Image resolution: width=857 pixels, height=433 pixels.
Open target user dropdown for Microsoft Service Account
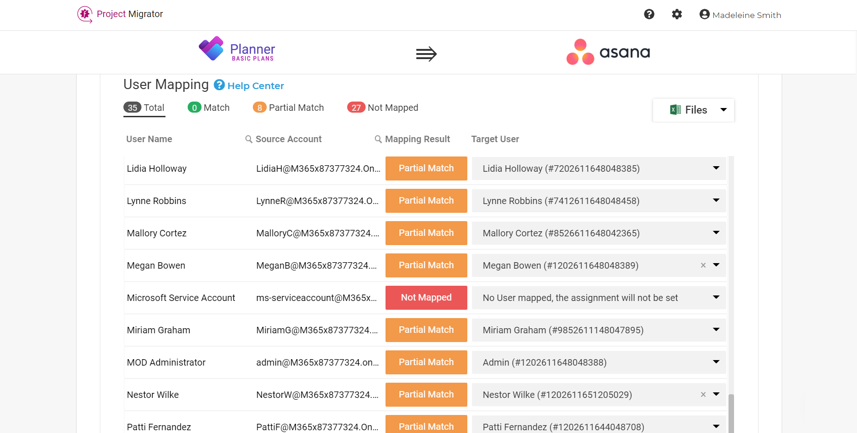[x=716, y=297]
